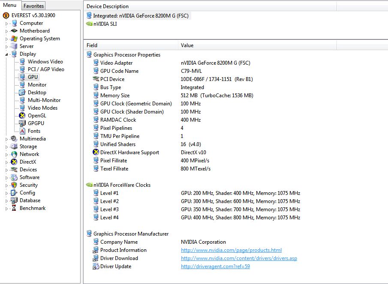The height and width of the screenshot is (284, 388).
Task: Select the Multi-Monitor tree item
Action: click(44, 100)
